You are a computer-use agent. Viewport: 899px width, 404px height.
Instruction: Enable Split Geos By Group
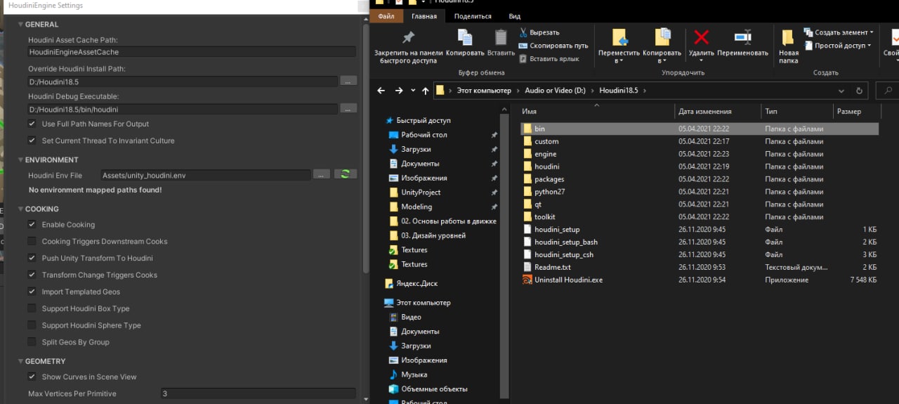32,342
